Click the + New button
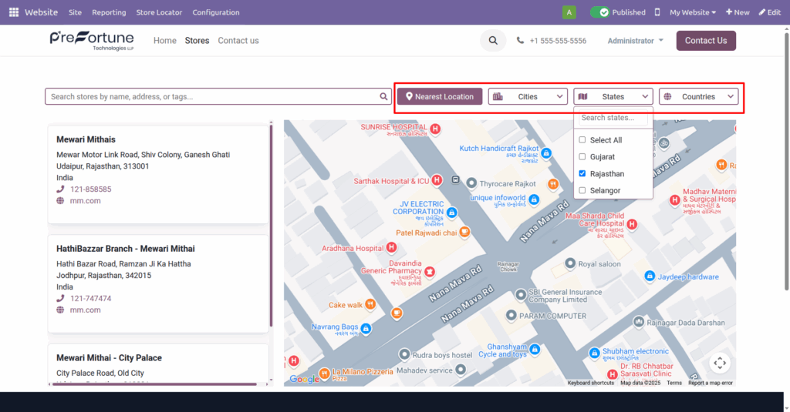This screenshot has height=412, width=790. pyautogui.click(x=738, y=12)
